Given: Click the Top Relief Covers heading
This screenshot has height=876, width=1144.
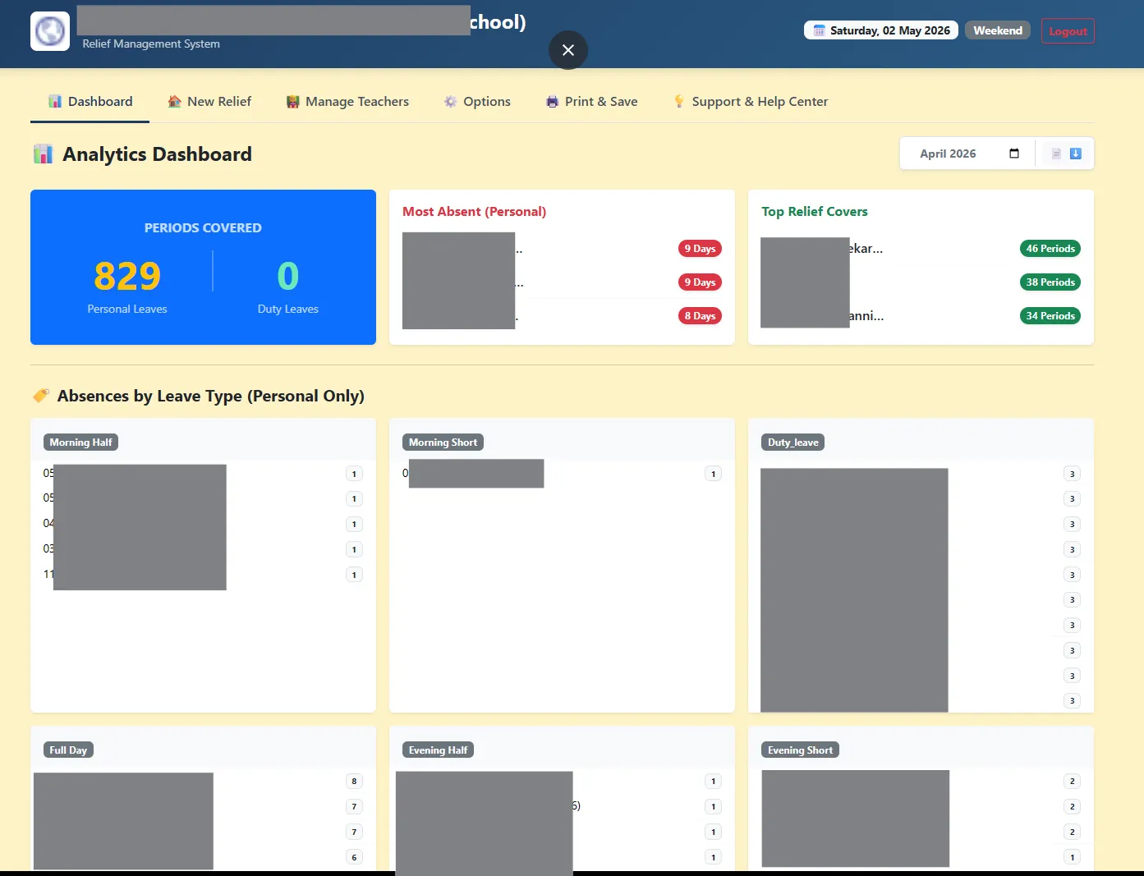Looking at the screenshot, I should pos(815,212).
